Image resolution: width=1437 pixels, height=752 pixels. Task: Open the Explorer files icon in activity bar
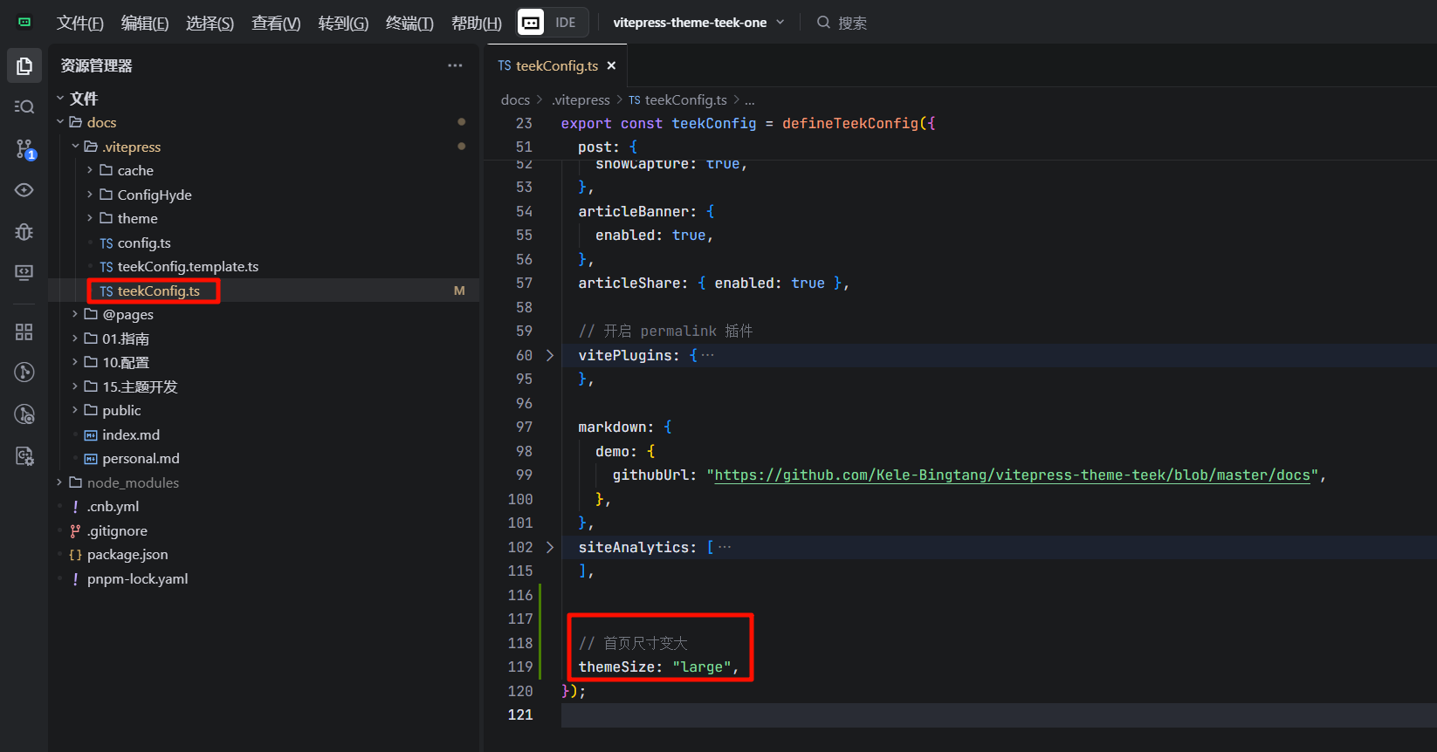pos(24,66)
